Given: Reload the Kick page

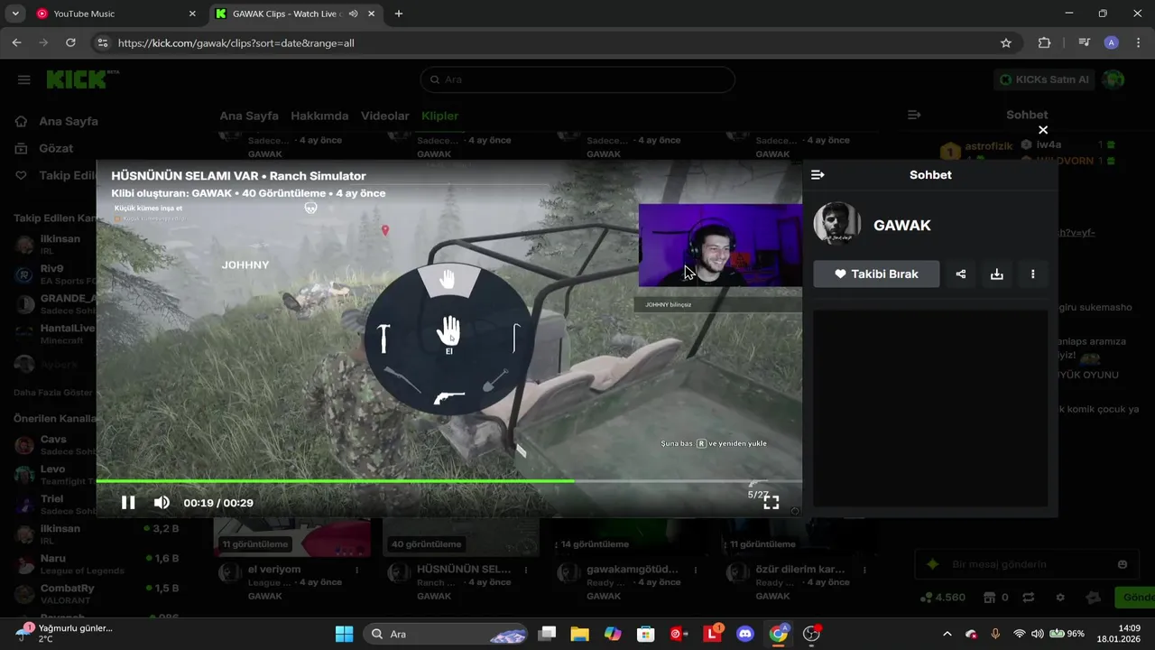Looking at the screenshot, I should [x=70, y=42].
